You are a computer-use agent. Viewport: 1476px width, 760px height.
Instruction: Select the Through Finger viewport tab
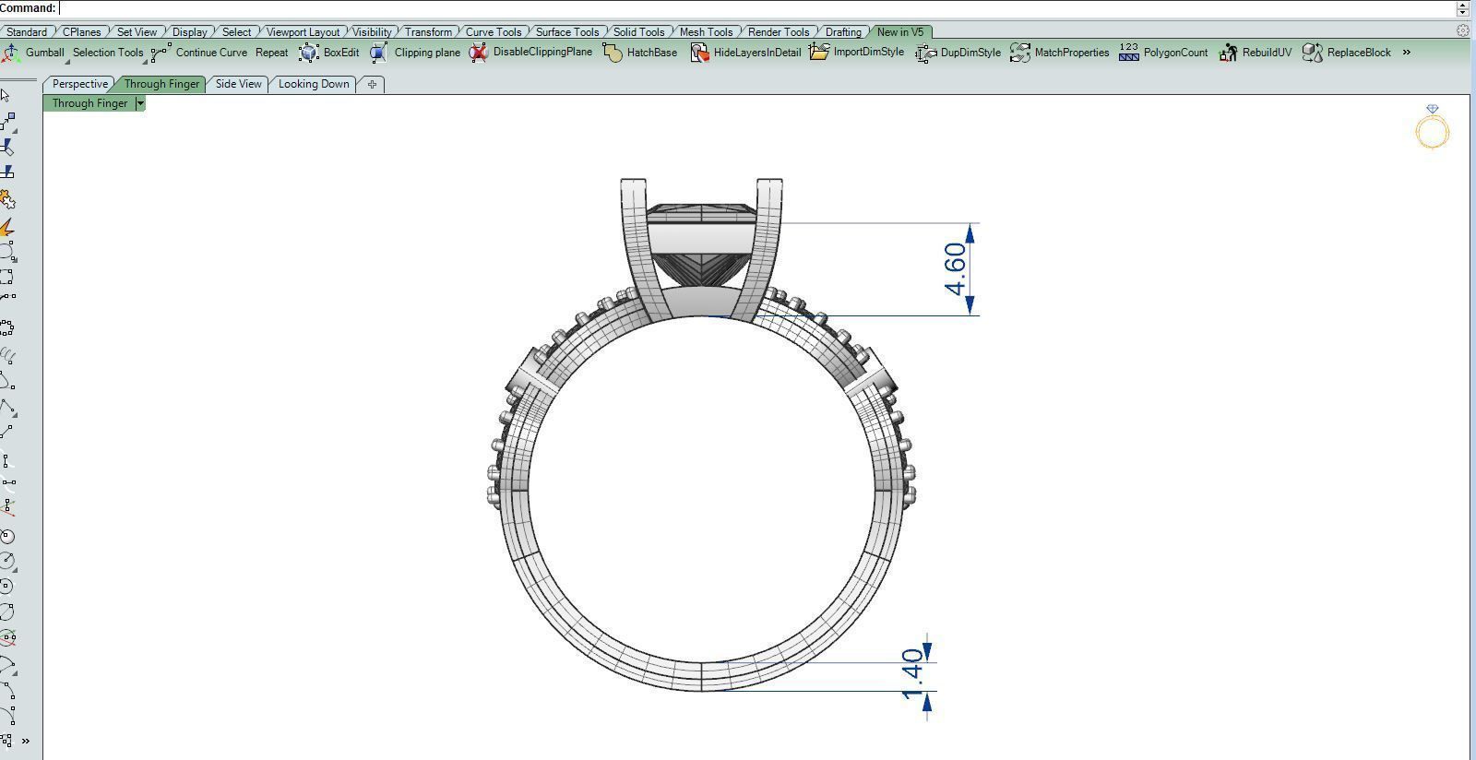click(161, 84)
